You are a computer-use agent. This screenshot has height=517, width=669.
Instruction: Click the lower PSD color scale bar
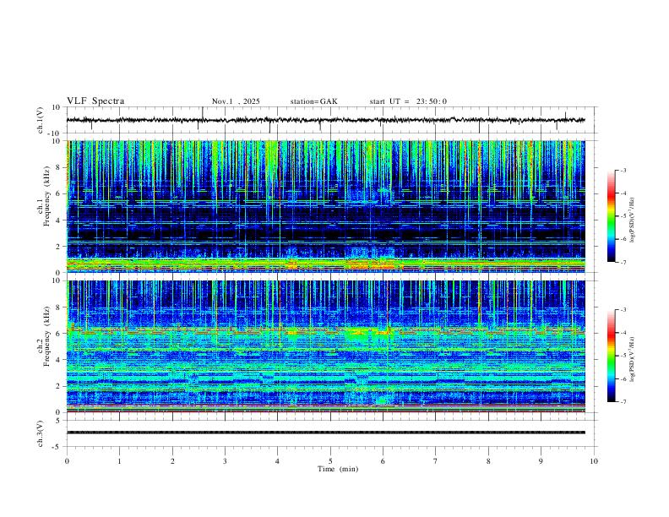point(611,356)
